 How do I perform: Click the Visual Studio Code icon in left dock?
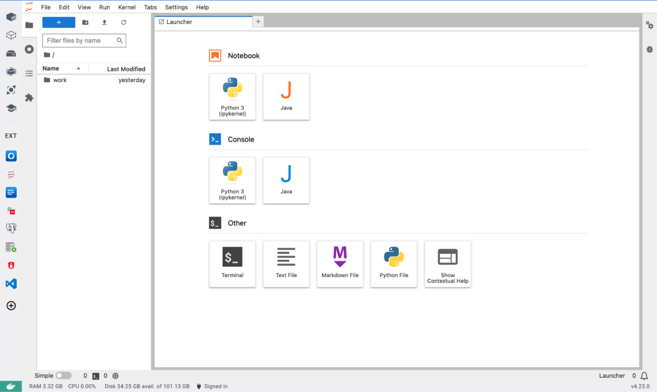[11, 283]
